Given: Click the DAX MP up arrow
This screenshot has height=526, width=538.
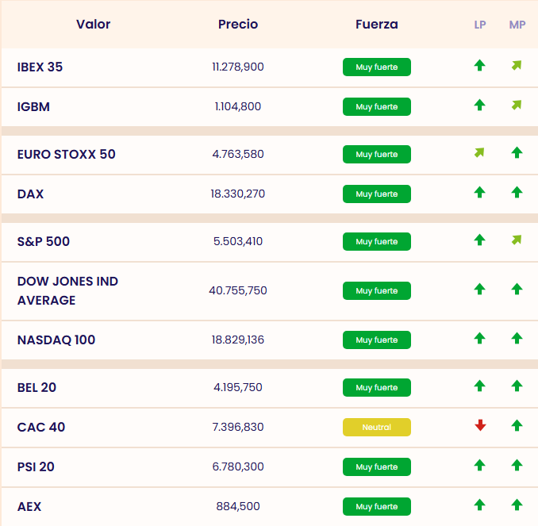Looking at the screenshot, I should [x=517, y=192].
